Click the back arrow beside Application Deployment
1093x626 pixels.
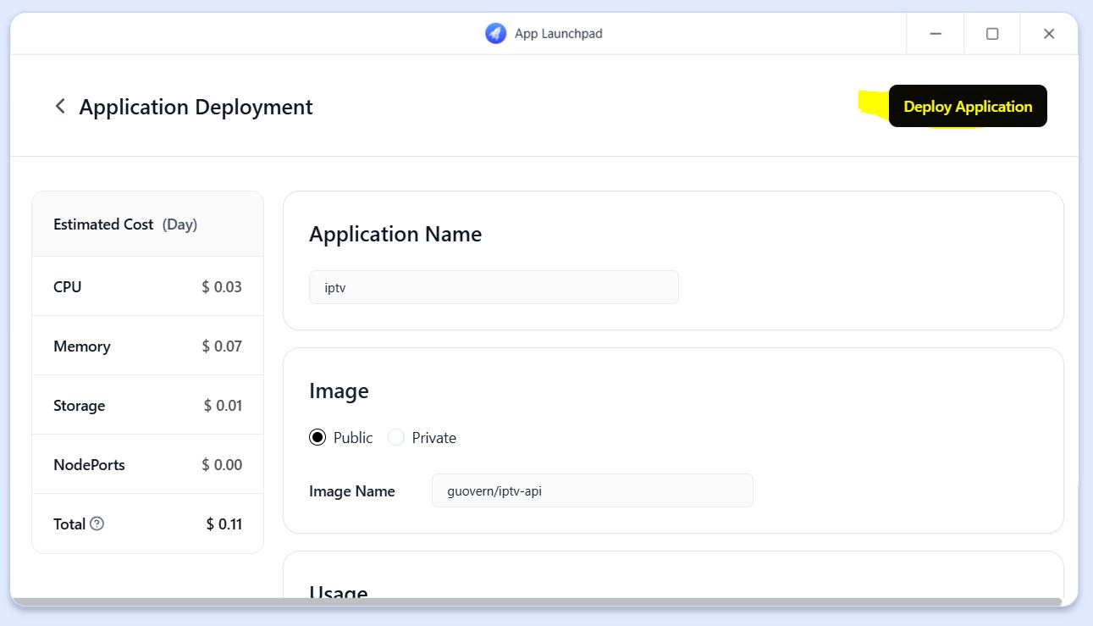click(60, 106)
